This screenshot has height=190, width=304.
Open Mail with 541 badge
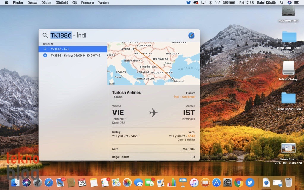tap(60, 183)
